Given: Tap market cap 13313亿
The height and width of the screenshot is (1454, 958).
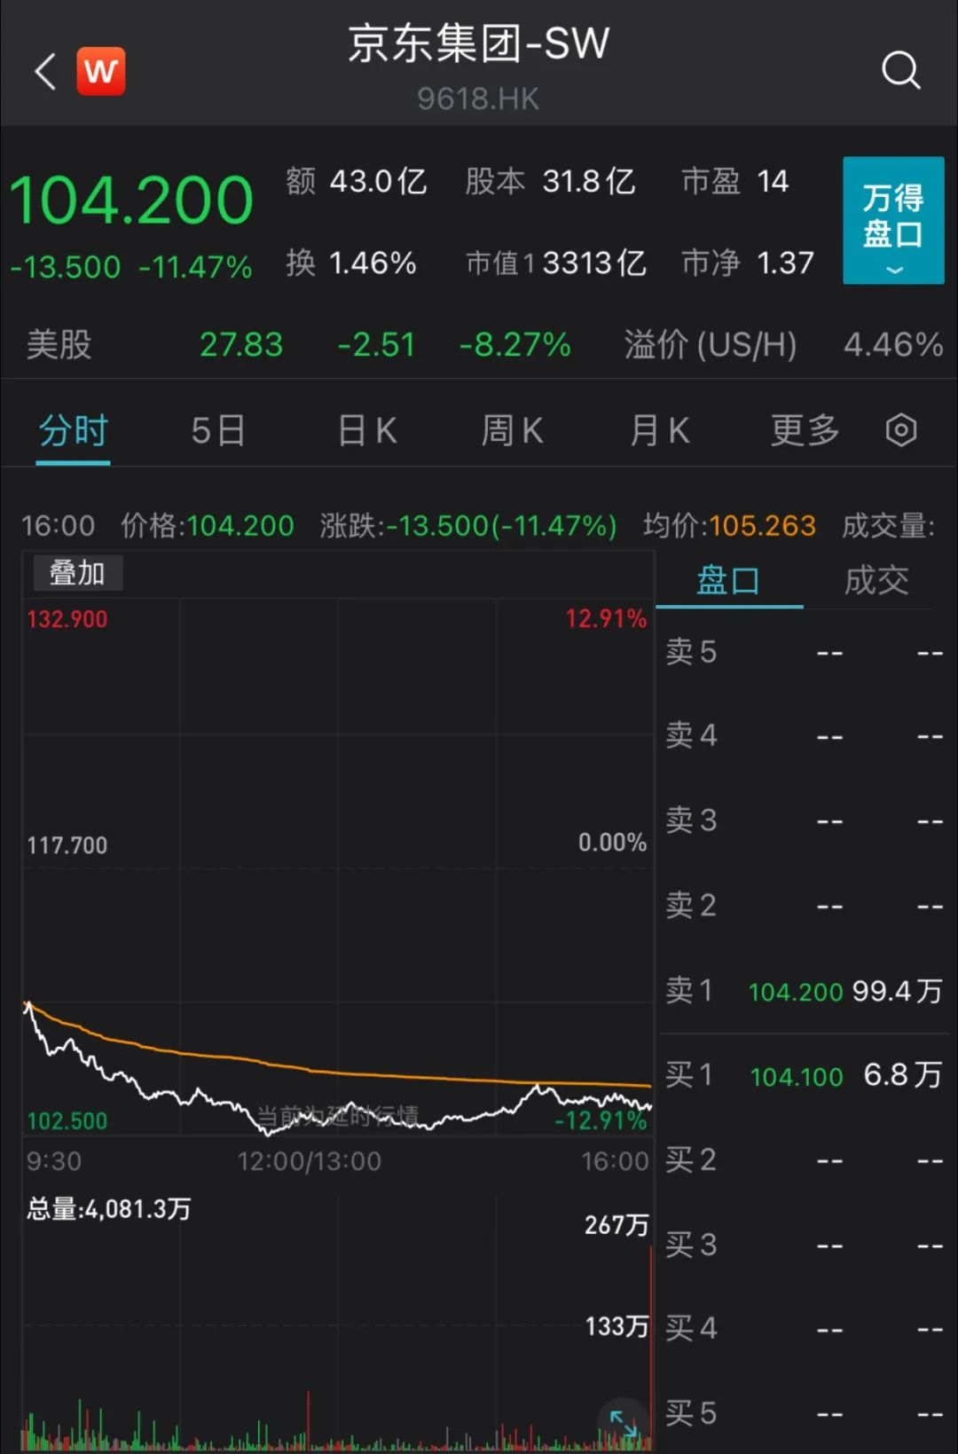Looking at the screenshot, I should [x=585, y=263].
